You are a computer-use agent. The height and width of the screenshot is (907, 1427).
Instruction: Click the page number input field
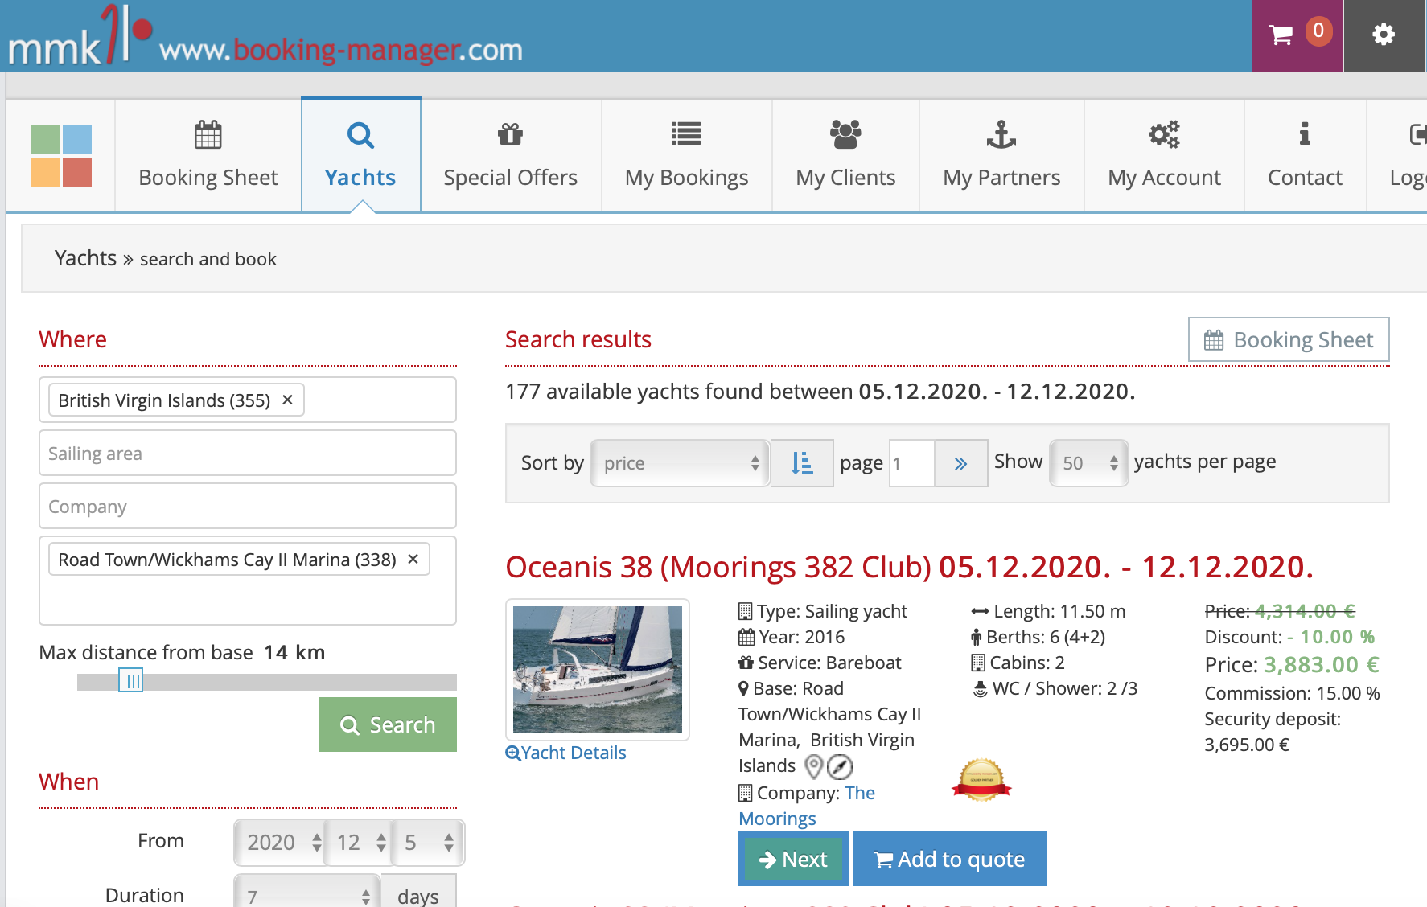tap(912, 463)
